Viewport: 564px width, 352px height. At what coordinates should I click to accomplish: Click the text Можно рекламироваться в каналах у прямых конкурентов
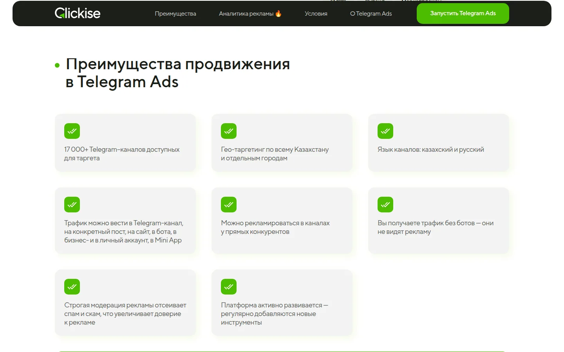[275, 227]
